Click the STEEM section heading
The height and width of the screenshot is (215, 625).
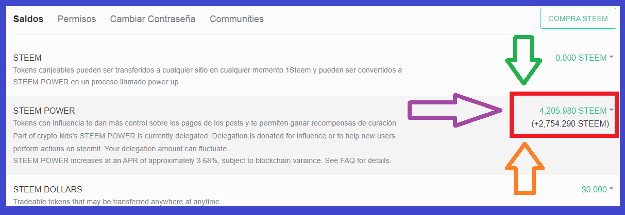tap(27, 58)
